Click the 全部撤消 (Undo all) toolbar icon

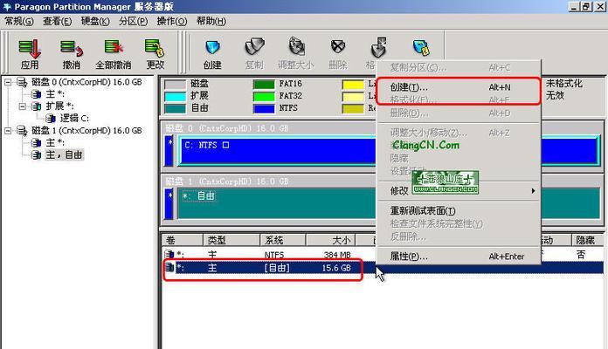[114, 48]
